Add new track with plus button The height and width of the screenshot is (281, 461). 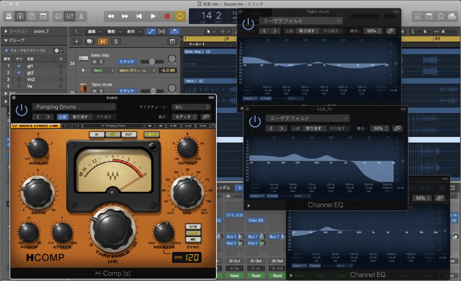coord(76,41)
